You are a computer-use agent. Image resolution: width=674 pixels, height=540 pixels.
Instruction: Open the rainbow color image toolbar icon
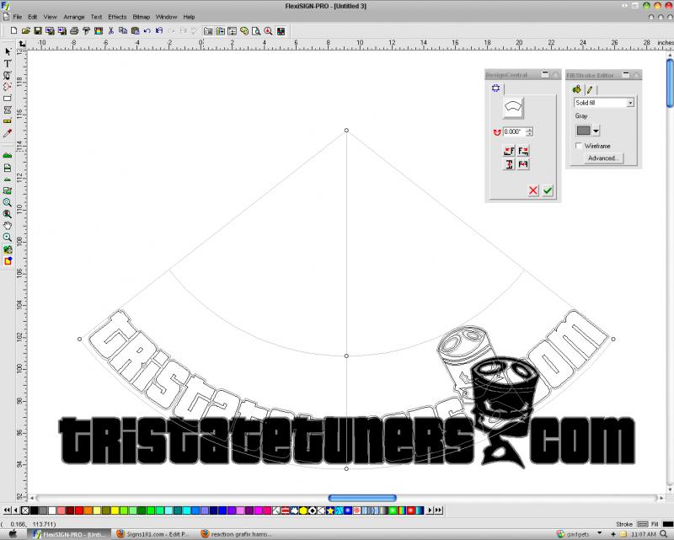click(99, 30)
